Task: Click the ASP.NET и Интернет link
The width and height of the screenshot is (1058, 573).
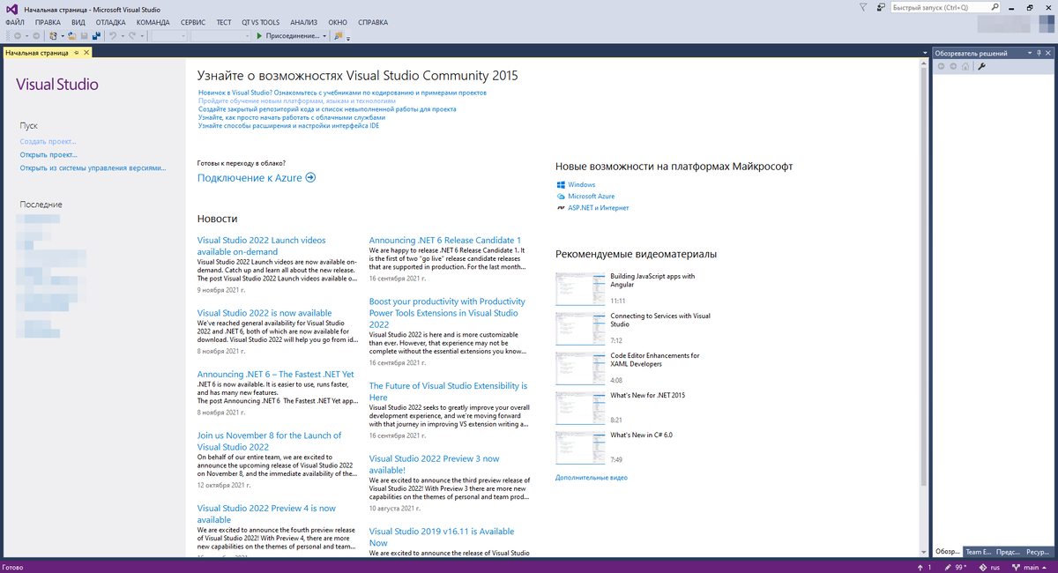Action: click(x=599, y=208)
